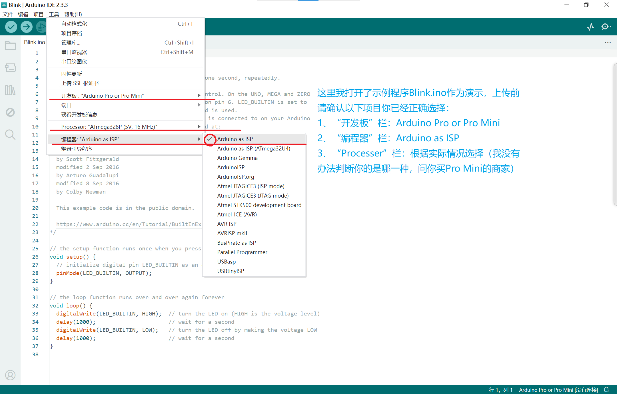Select Arduino as ISP (ATmega32U4) programmer

254,148
